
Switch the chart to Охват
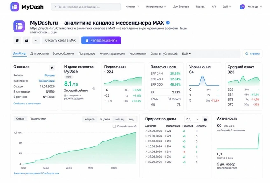(x=20, y=119)
